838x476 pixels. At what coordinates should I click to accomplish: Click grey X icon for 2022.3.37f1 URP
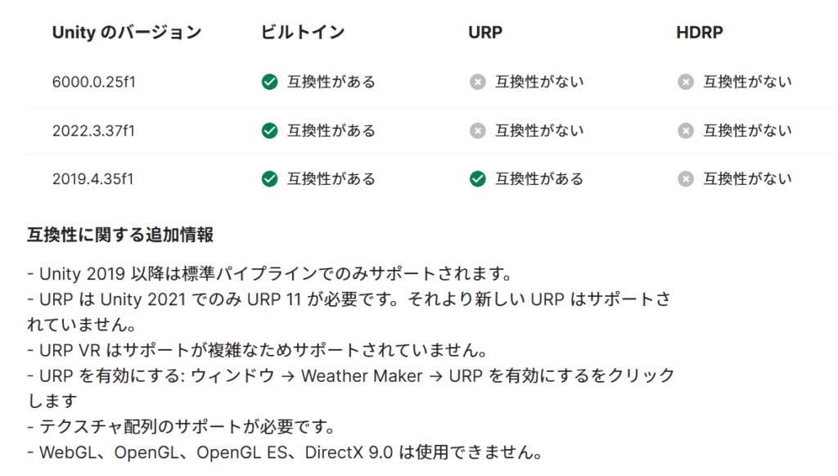pos(477,131)
